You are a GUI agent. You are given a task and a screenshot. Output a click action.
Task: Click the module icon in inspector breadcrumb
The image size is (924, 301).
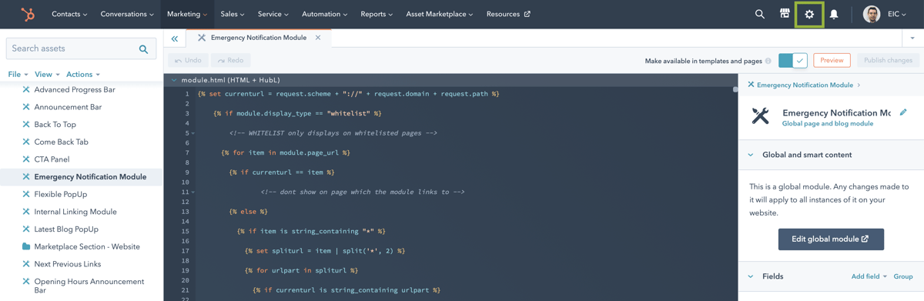[x=751, y=85]
